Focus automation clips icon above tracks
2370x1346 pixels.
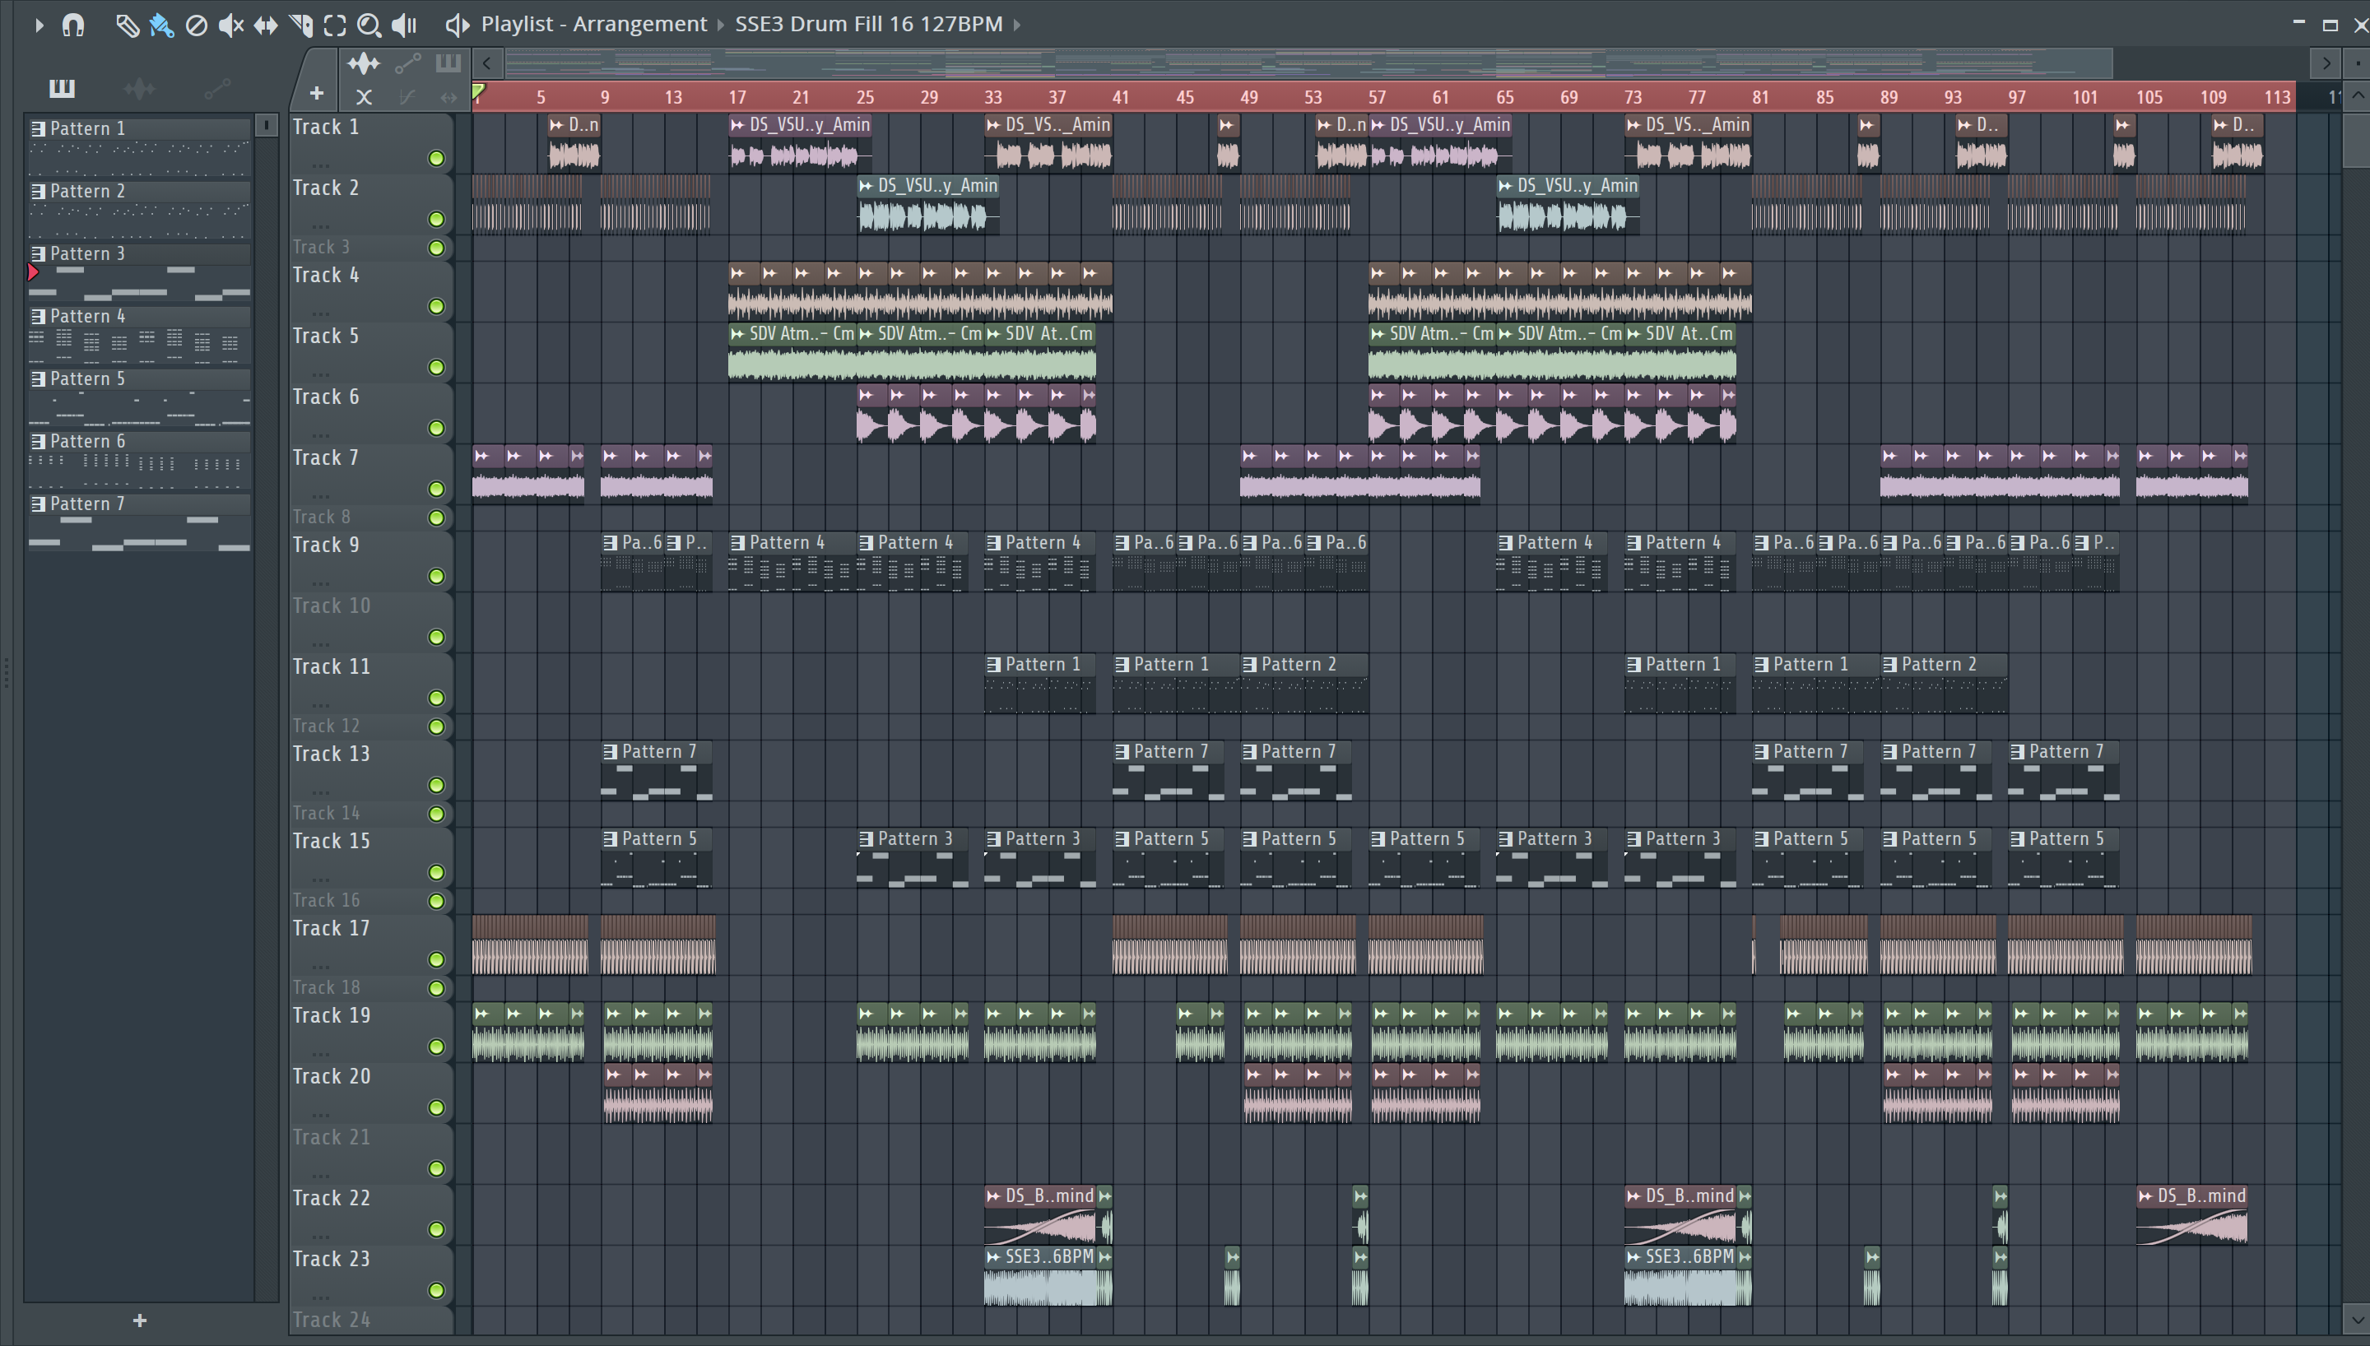click(x=407, y=64)
